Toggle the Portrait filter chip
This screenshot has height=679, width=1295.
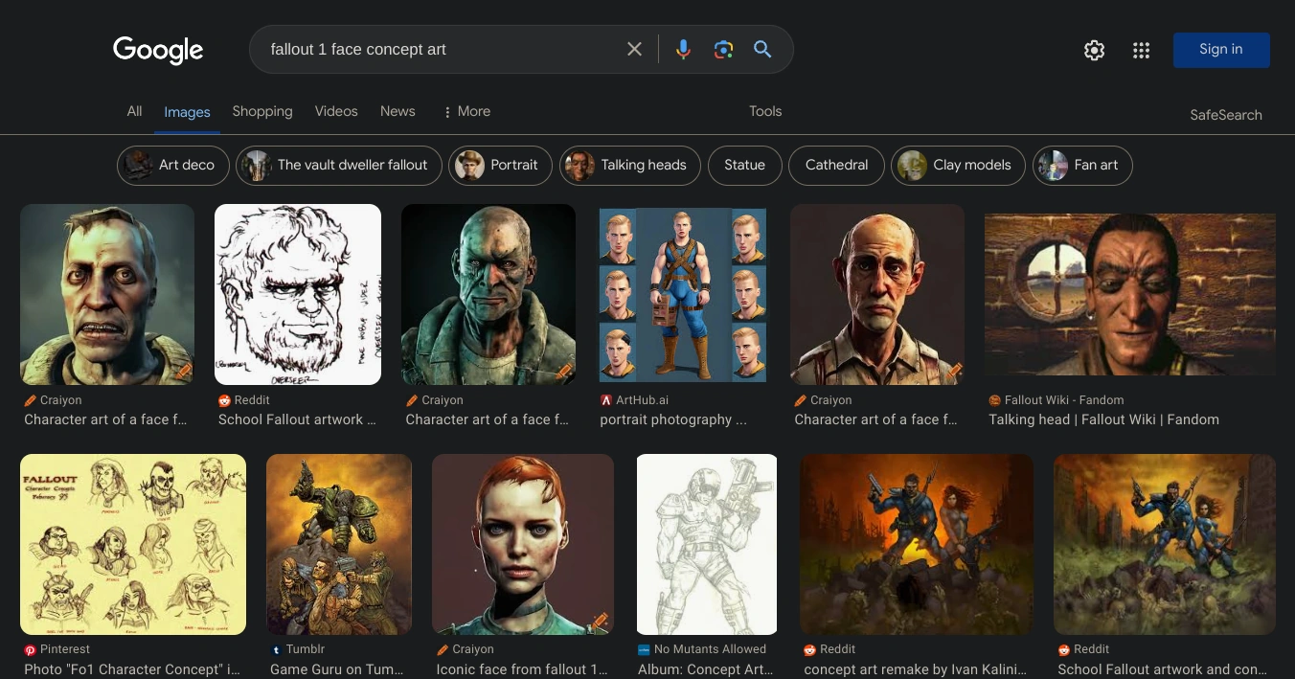500,165
